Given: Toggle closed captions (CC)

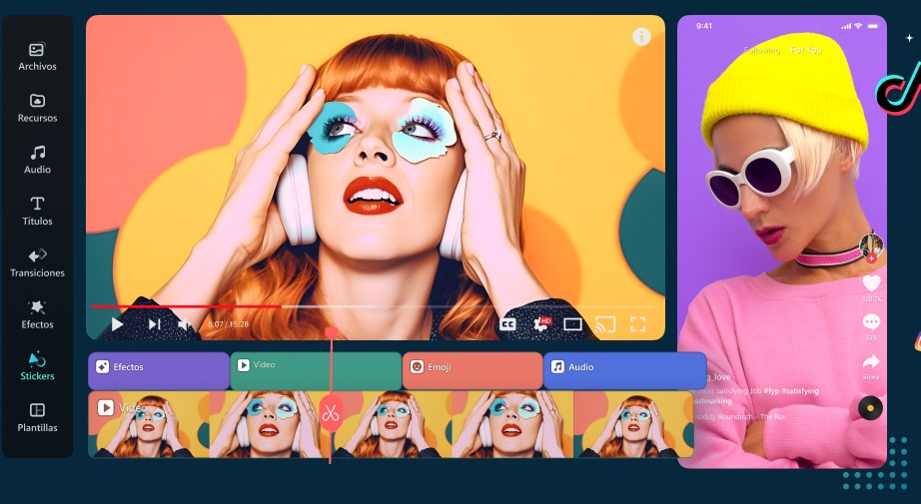Looking at the screenshot, I should coord(507,324).
